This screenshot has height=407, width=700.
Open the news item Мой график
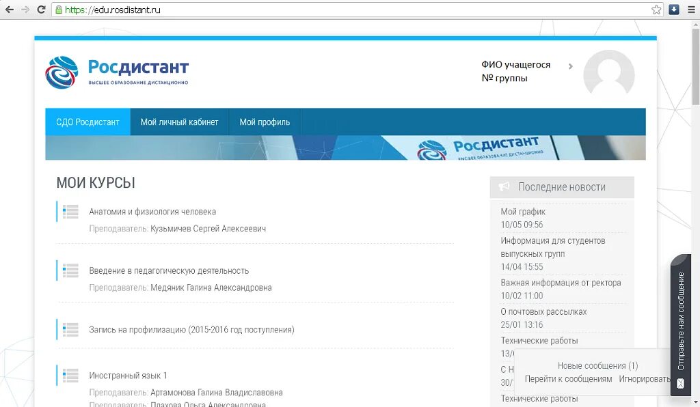pos(523,212)
